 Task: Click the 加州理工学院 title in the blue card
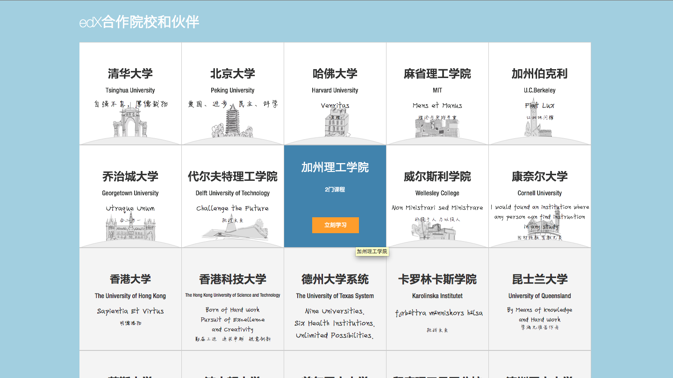click(x=335, y=167)
